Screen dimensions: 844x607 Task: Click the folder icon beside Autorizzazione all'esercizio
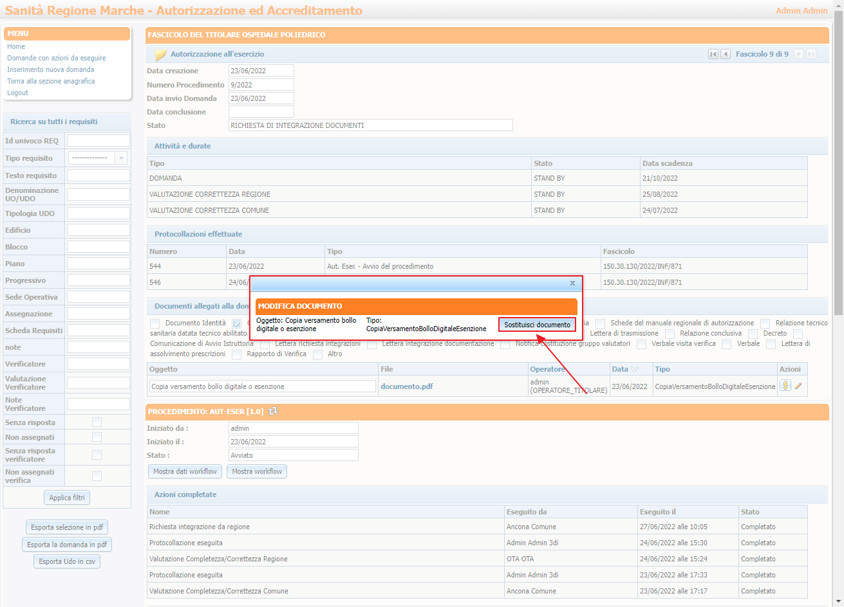click(x=160, y=55)
